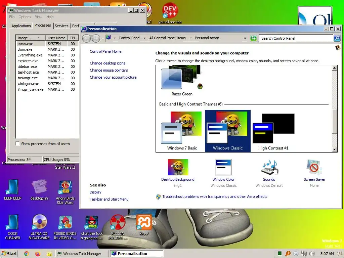Select the Windows 7 Basic theme
Image resolution: width=344 pixels, height=258 pixels.
click(182, 131)
